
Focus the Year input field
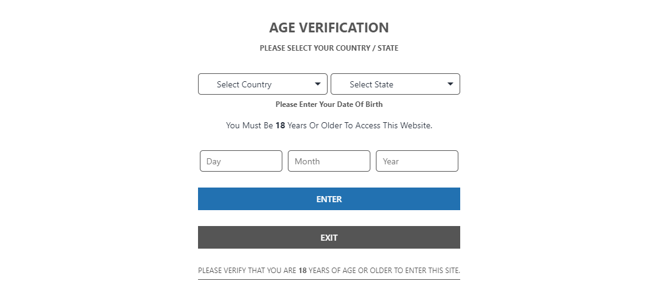tap(417, 161)
